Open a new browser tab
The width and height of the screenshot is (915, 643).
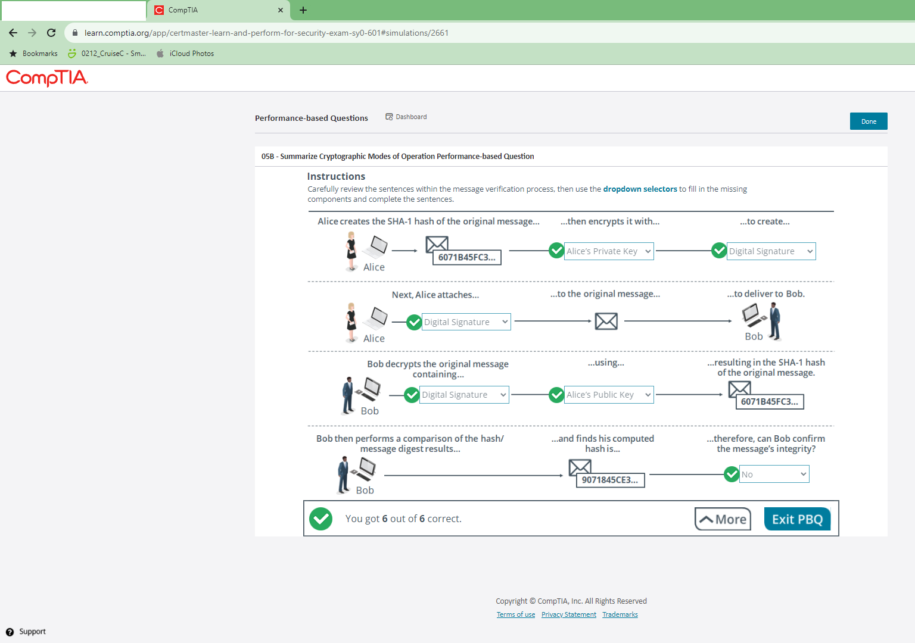[x=303, y=10]
